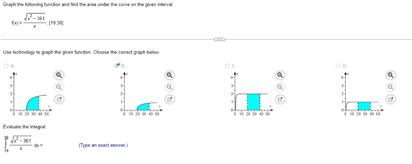The image size is (412, 164).
Task: Click the zoom-in magnifier icon for graph C
Action: coord(280,75)
